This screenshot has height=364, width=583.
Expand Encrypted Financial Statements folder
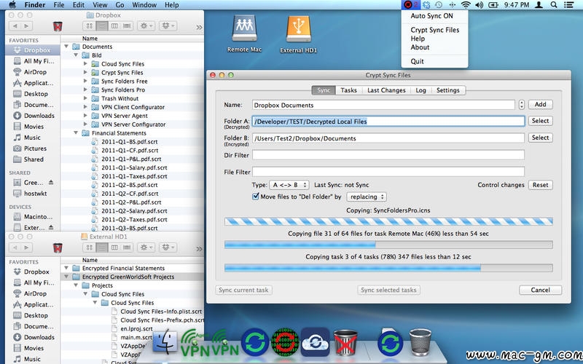(x=66, y=268)
